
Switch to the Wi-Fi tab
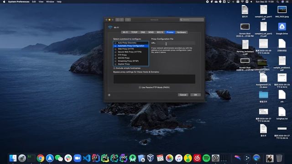click(125, 32)
